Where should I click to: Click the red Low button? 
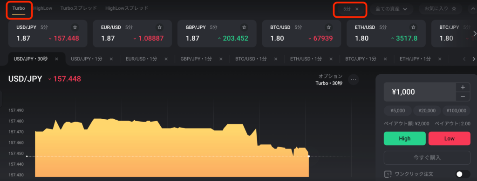click(450, 139)
